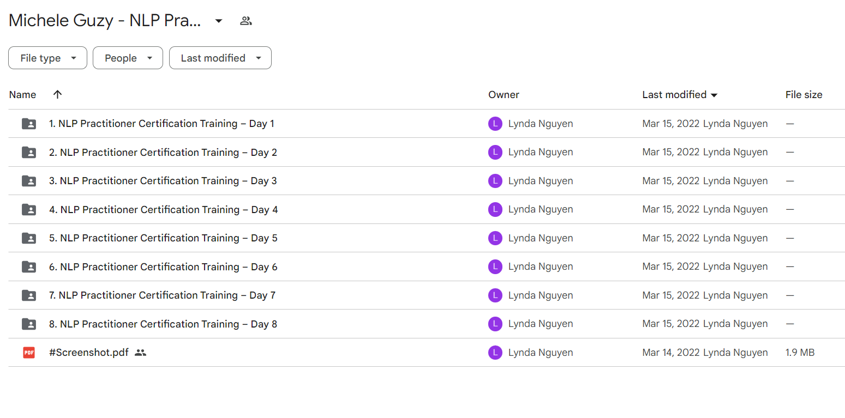Select '3. NLP Practitioner Certification Training – Day 3'

tap(163, 181)
